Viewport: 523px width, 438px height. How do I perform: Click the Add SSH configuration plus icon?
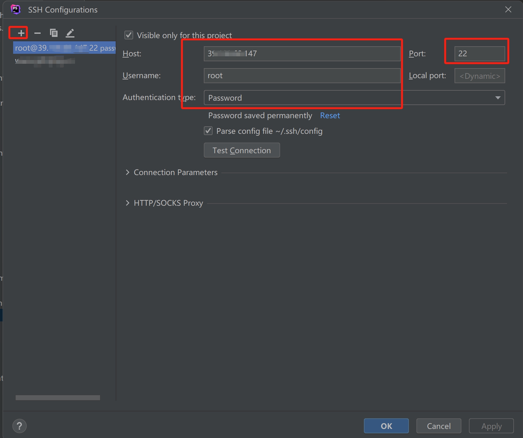21,33
